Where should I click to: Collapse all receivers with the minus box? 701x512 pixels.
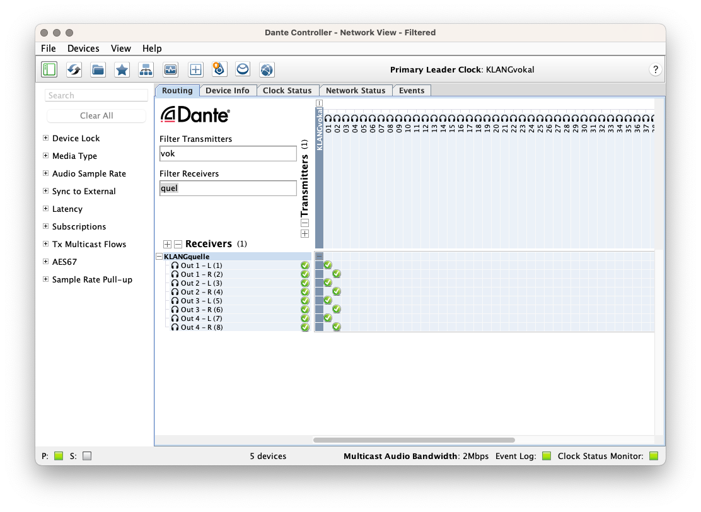click(x=178, y=244)
